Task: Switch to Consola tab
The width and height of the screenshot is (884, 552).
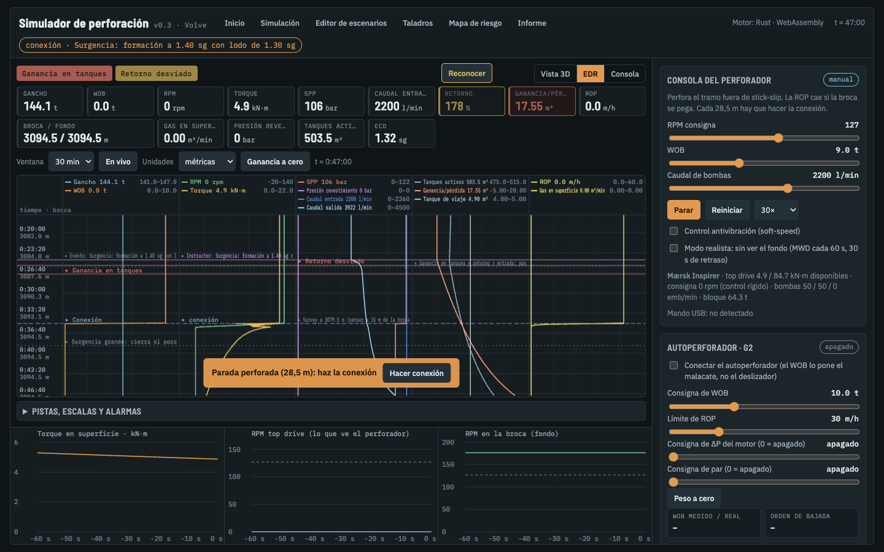Action: (625, 74)
